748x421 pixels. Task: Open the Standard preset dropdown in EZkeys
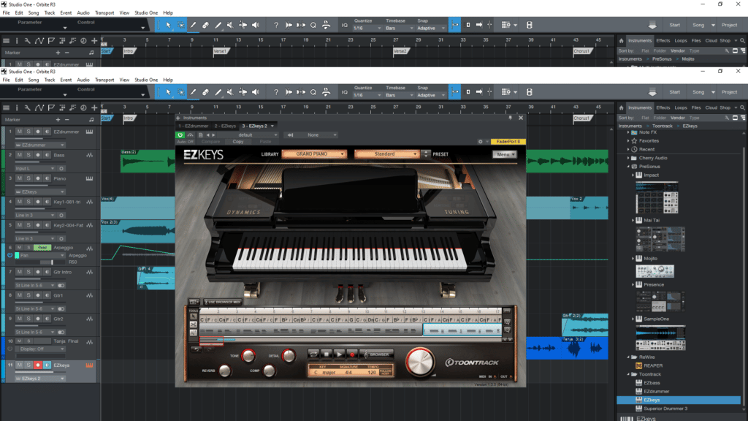click(386, 154)
